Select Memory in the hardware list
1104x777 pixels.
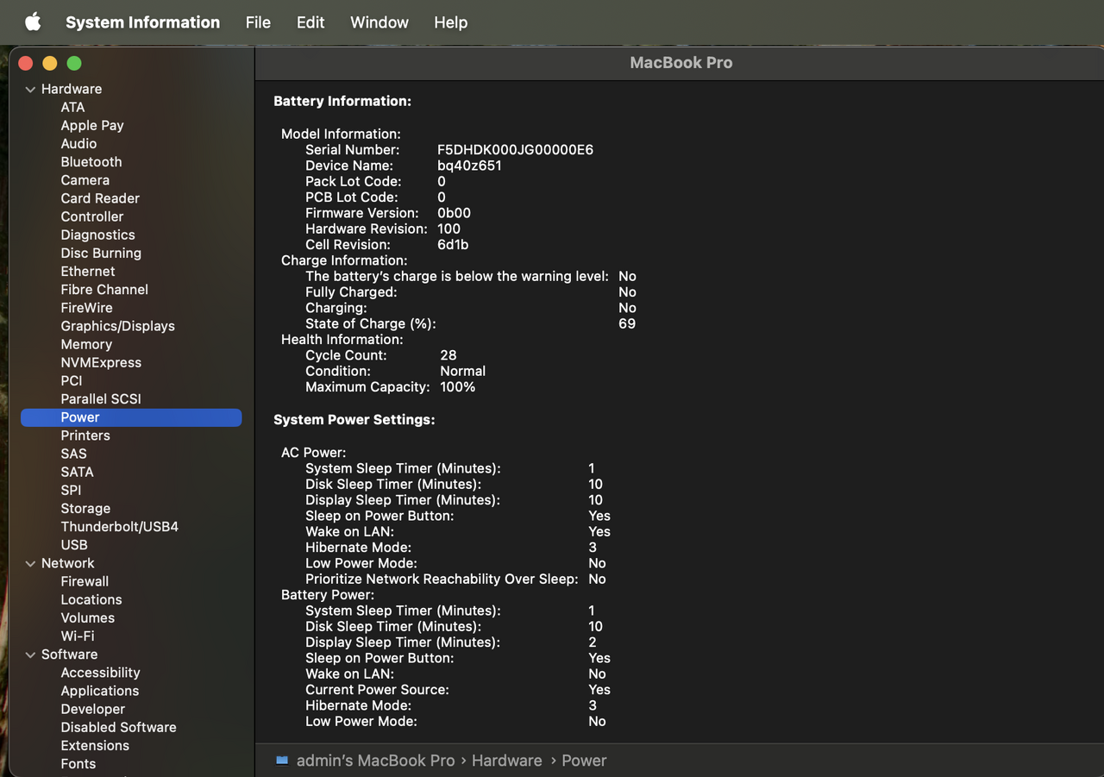86,344
